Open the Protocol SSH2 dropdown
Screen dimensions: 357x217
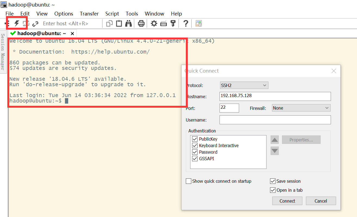pos(244,85)
